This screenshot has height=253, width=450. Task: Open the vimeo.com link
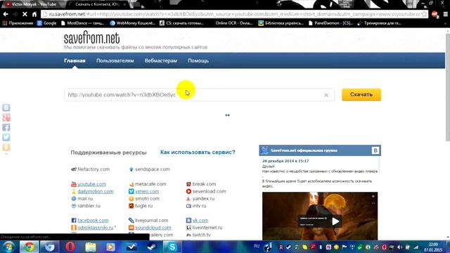(x=147, y=191)
